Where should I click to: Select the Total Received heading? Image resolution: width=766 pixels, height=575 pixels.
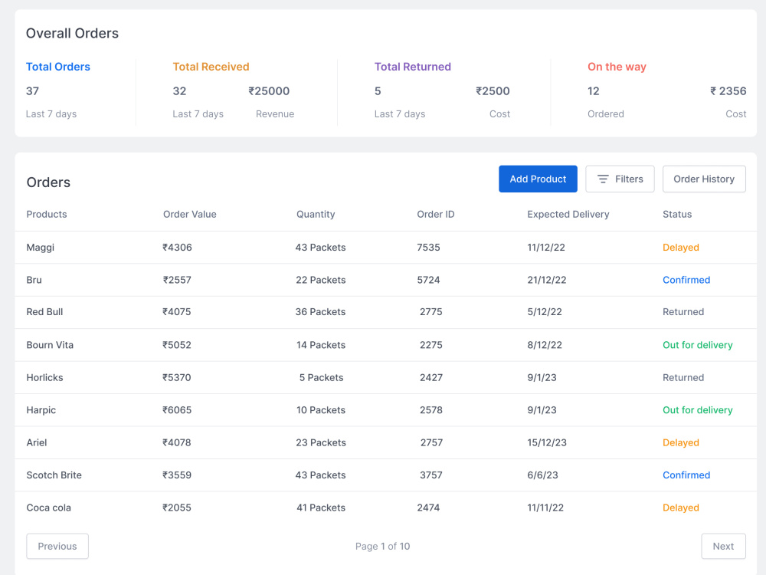tap(211, 67)
